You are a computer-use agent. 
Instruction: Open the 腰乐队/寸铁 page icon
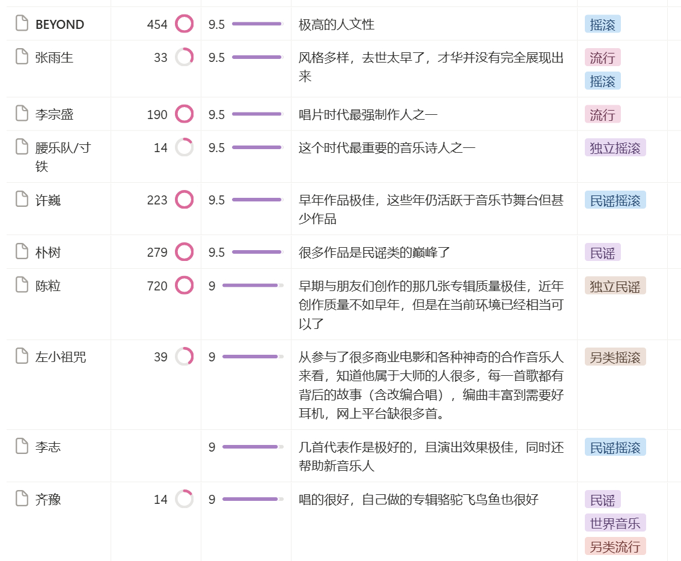point(22,147)
